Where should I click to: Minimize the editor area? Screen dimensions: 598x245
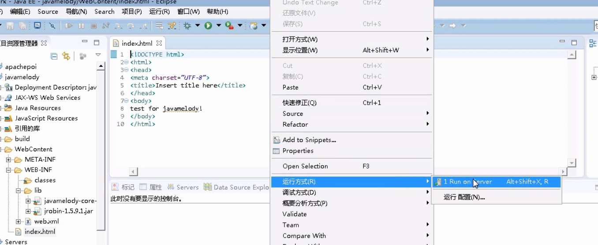(562, 41)
